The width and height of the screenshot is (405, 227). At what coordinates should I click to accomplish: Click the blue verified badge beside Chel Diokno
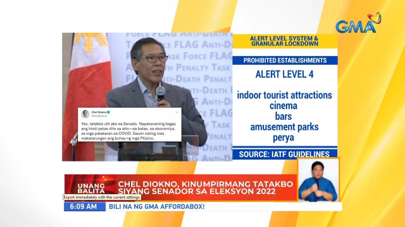(108, 112)
